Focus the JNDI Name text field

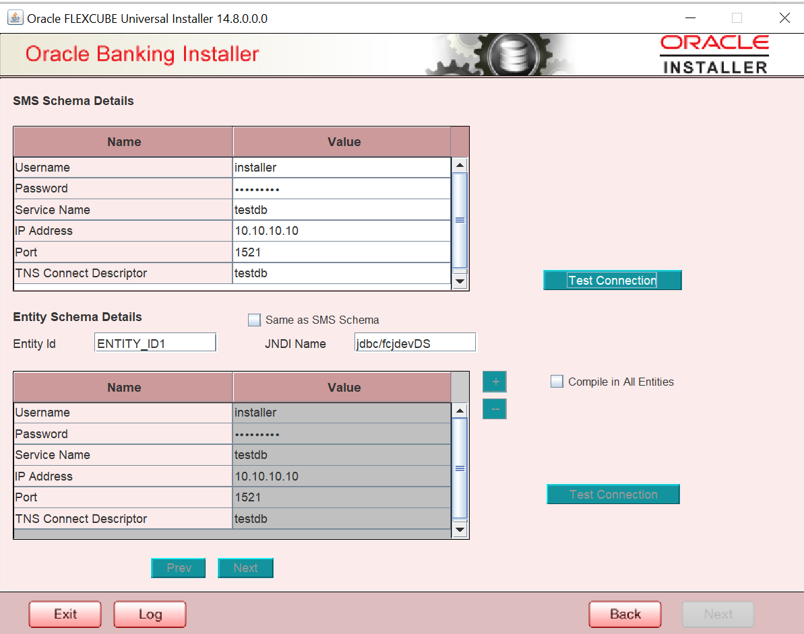pos(414,343)
